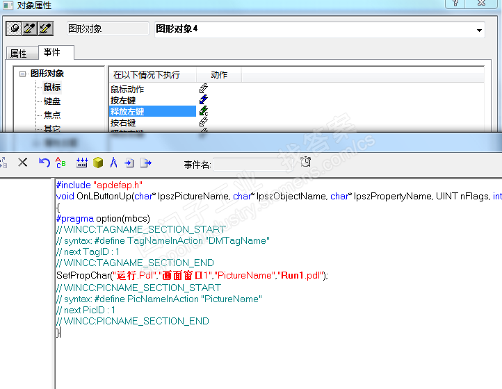
Task: Click the WINCC:TAGNAME_SECTION_START comment line
Action: (x=141, y=229)
